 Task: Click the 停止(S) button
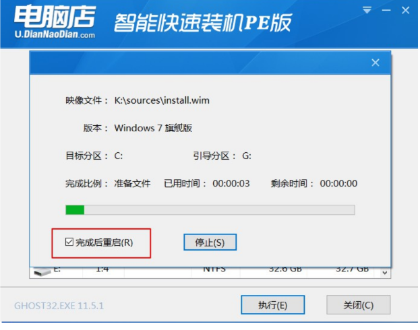coord(210,242)
